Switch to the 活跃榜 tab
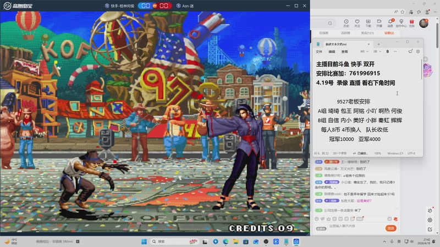Image resolution: width=440 pixels, height=247 pixels. click(x=345, y=33)
